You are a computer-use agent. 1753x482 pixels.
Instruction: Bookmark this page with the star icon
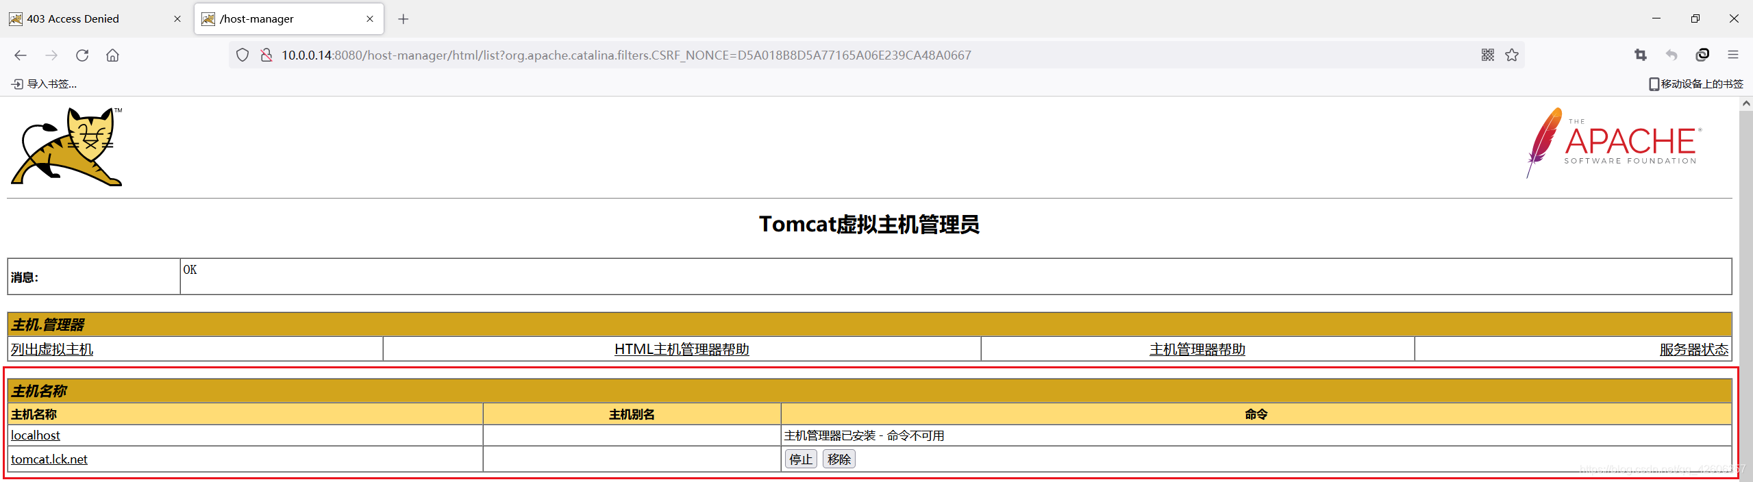[x=1512, y=55]
